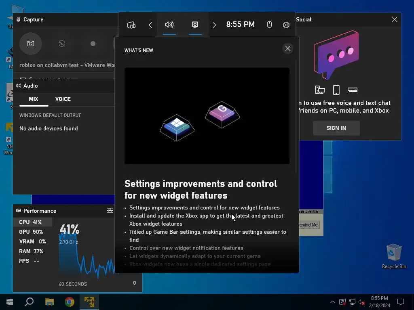Click the Performance widget title icon
The height and width of the screenshot is (310, 414).
[x=19, y=211]
